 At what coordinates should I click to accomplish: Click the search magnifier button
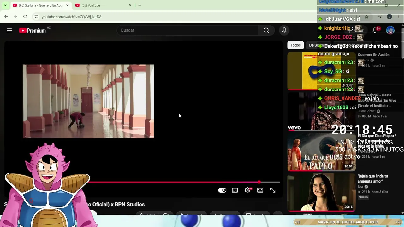click(x=266, y=30)
